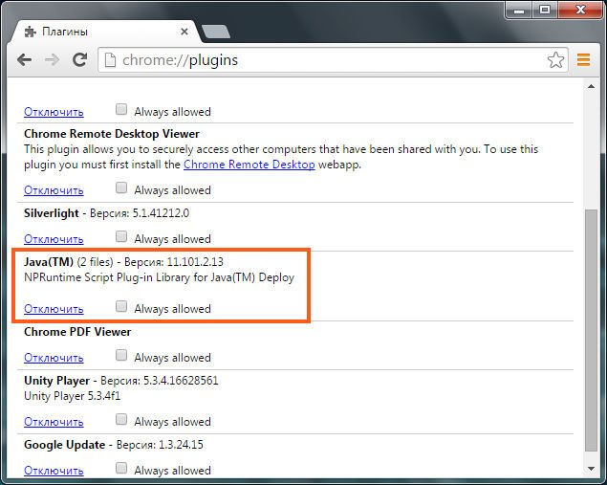Open the Chrome hamburger menu
This screenshot has height=485, width=607.
pos(583,59)
